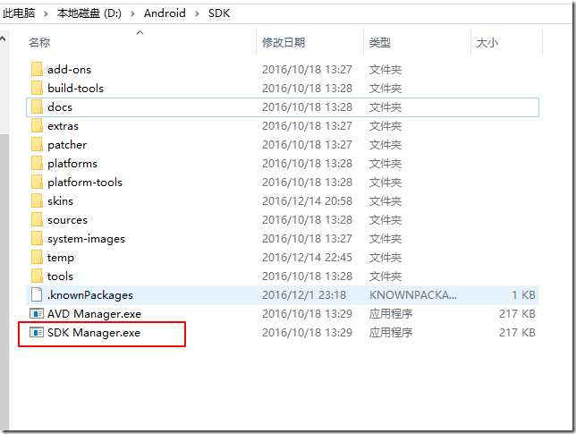
Task: Click the extras folder icon
Action: [37, 125]
